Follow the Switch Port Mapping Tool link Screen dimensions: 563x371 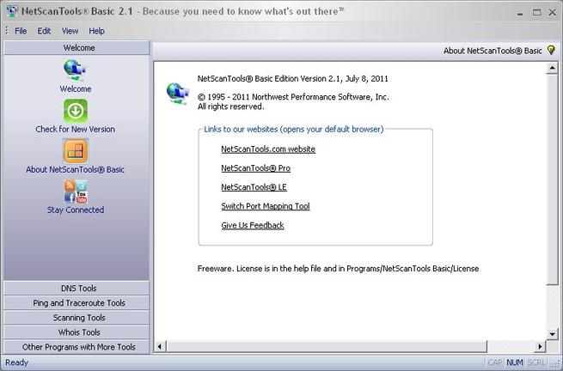point(266,206)
